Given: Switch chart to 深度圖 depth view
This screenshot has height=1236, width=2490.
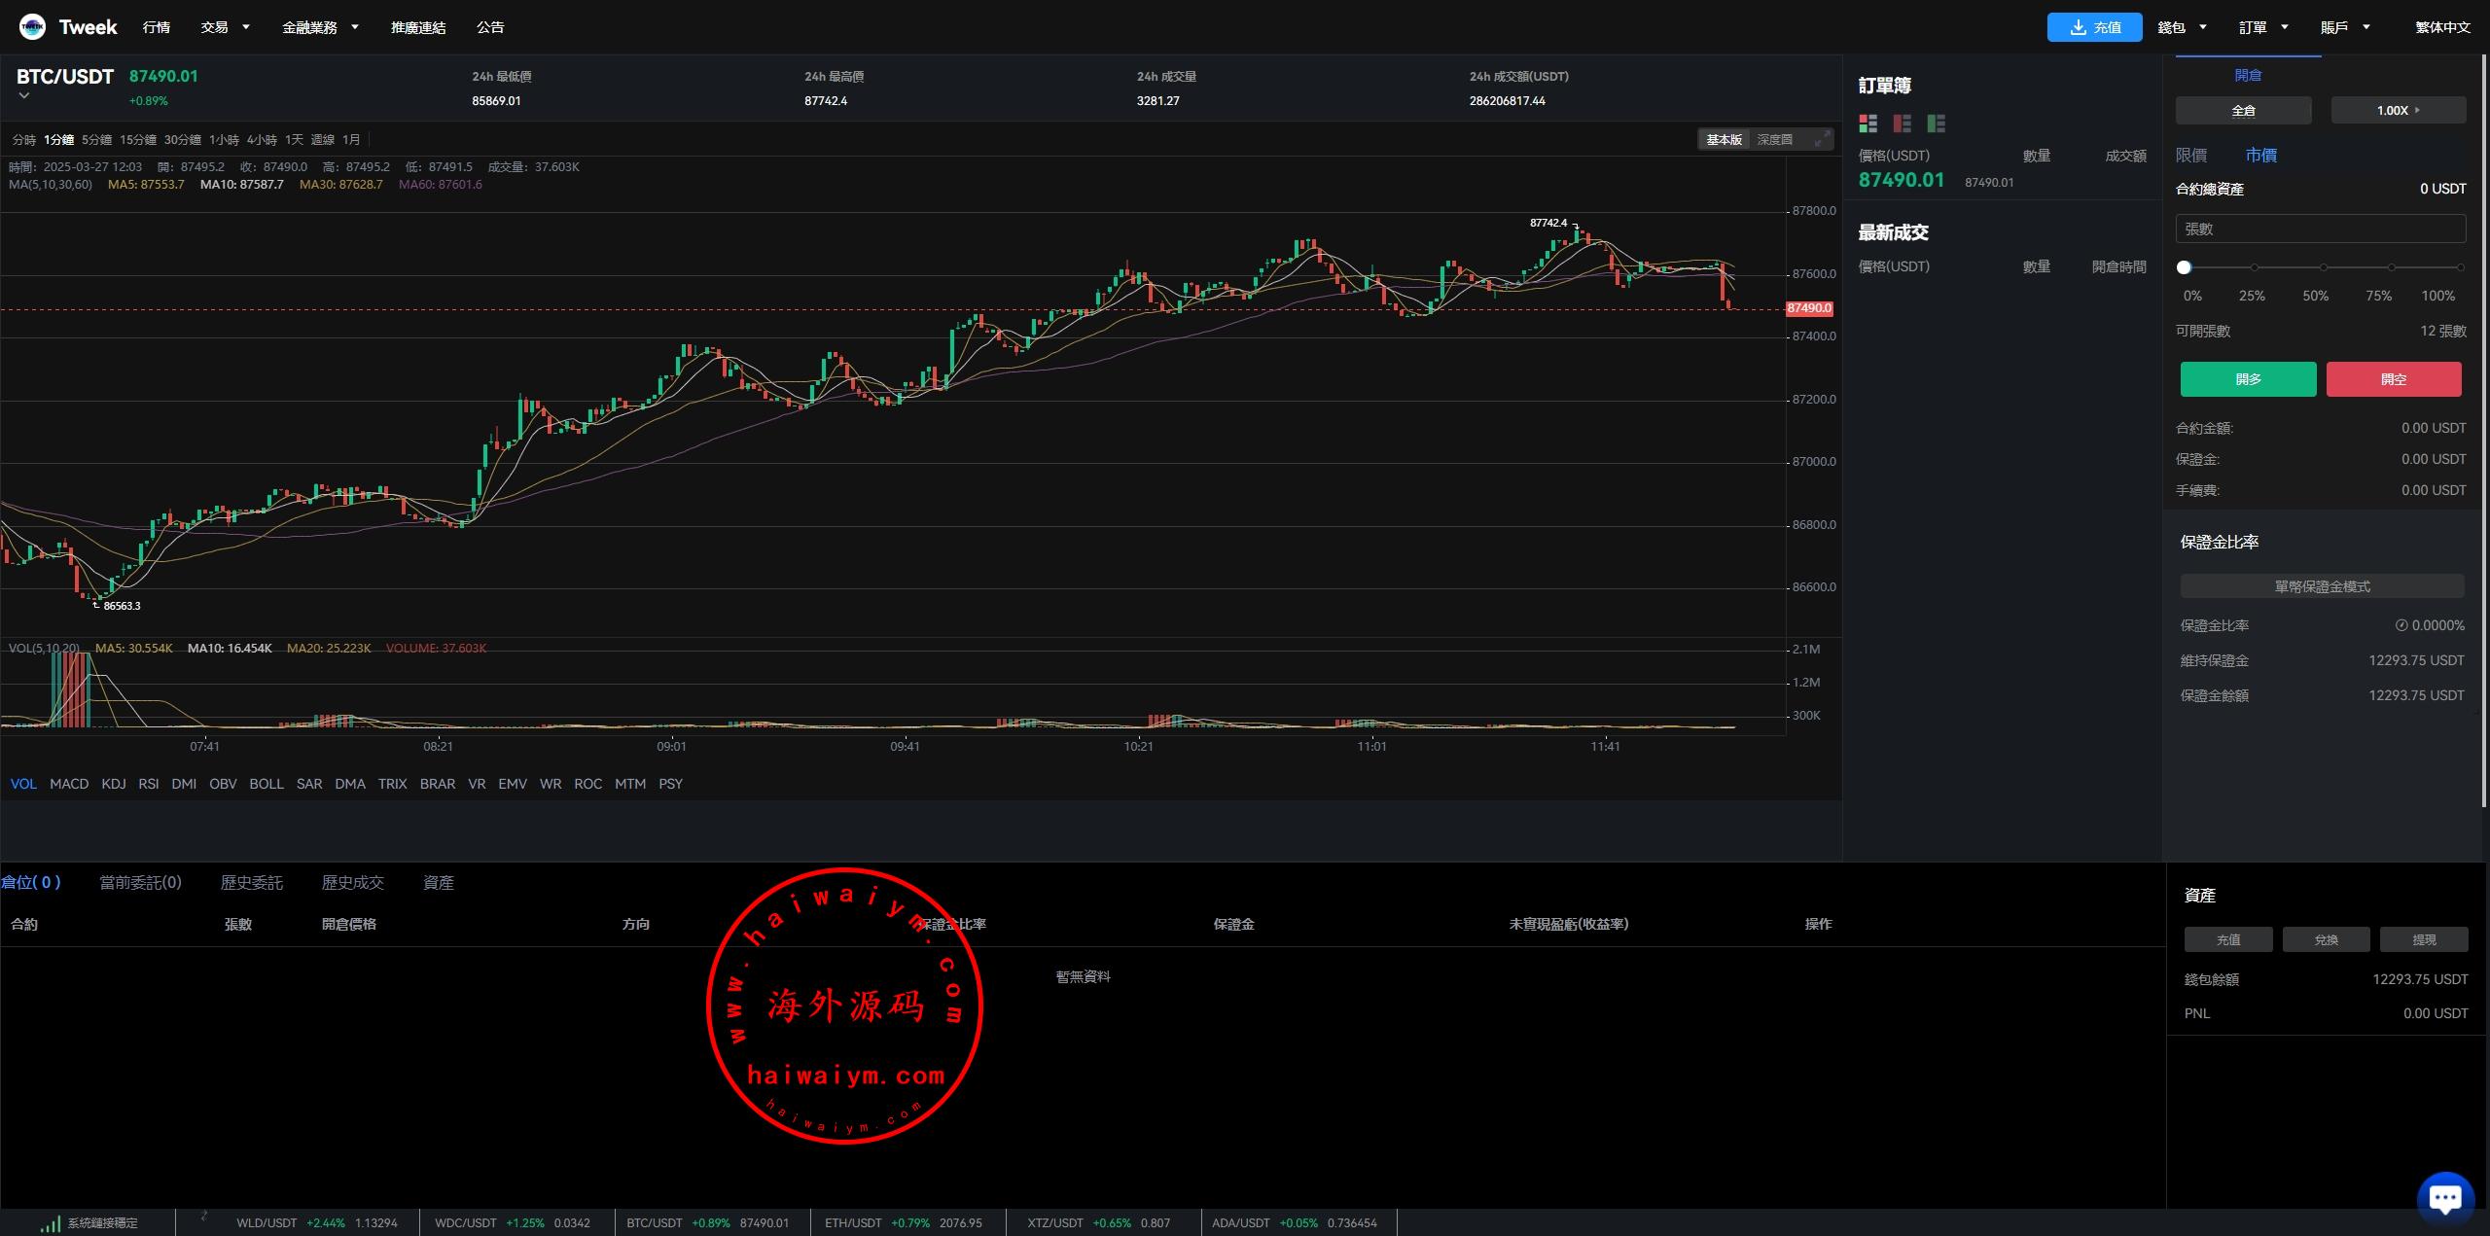Looking at the screenshot, I should click(1774, 140).
